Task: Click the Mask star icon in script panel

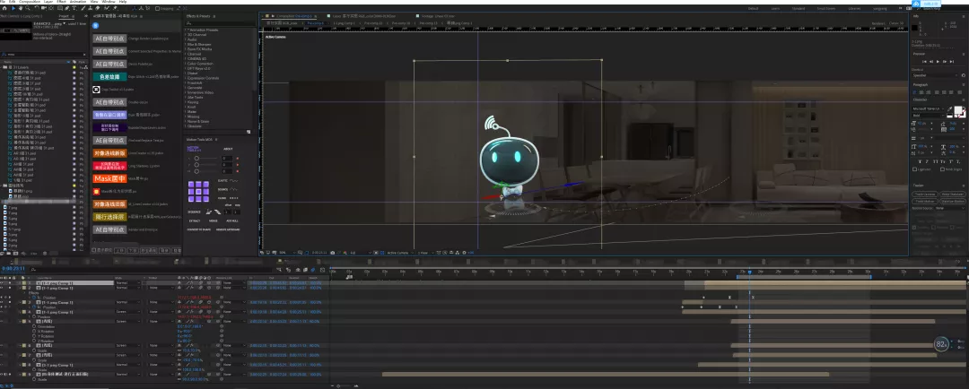Action: (96, 192)
